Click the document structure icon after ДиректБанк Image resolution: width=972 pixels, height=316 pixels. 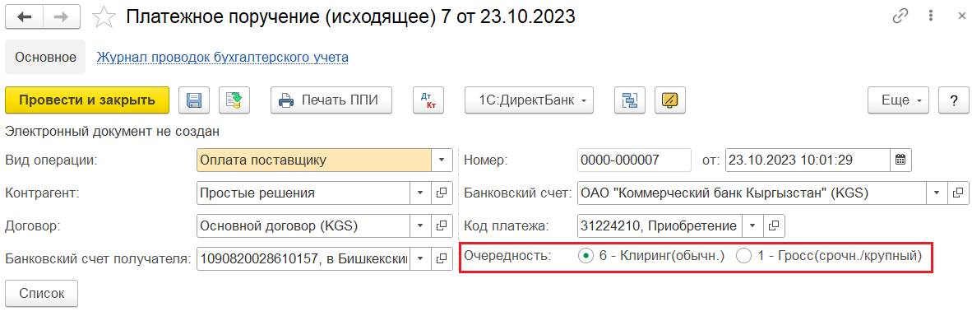click(630, 100)
